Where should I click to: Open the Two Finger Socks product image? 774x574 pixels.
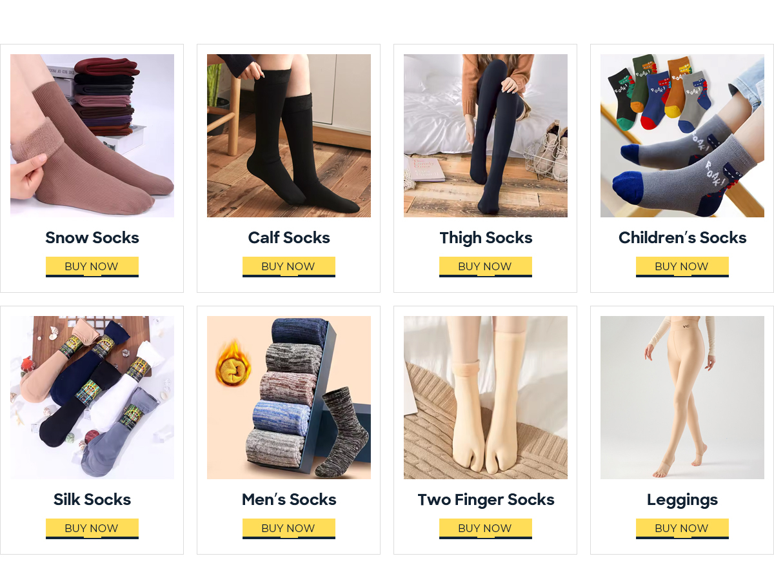click(x=486, y=397)
